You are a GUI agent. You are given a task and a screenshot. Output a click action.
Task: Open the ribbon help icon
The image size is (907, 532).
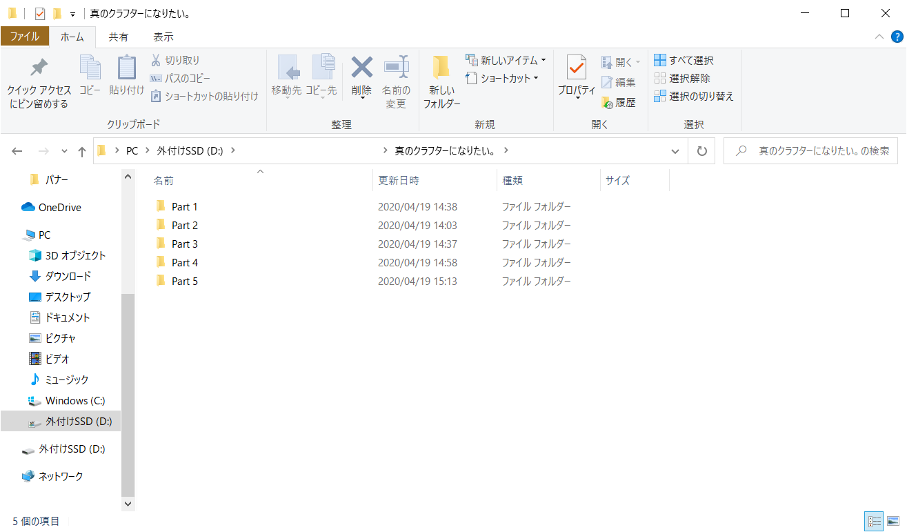click(x=897, y=37)
